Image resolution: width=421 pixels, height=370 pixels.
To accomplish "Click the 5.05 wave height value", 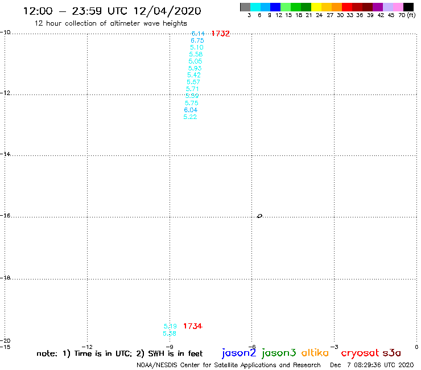I will point(195,61).
